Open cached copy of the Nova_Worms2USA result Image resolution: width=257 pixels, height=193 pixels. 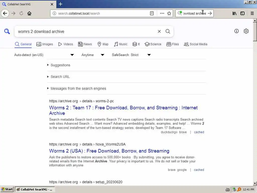pyautogui.click(x=199, y=170)
